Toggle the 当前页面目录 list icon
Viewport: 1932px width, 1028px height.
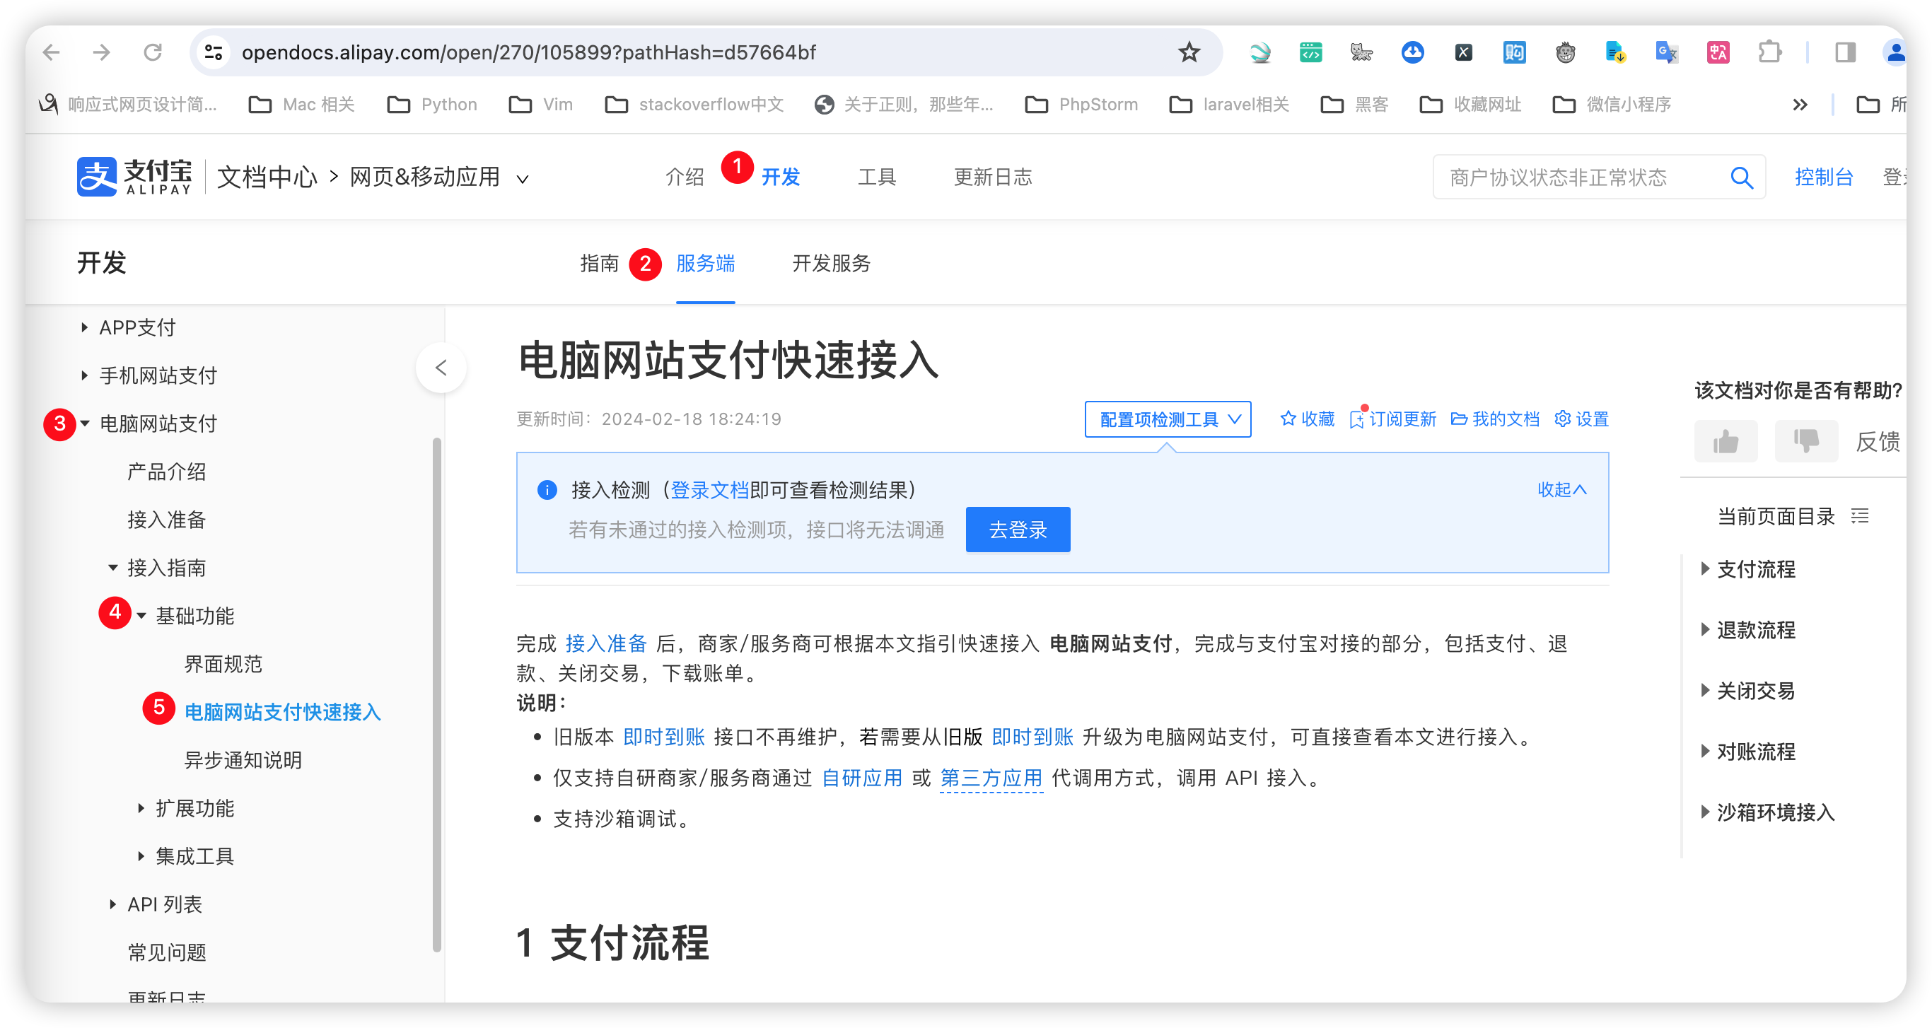[x=1859, y=516]
